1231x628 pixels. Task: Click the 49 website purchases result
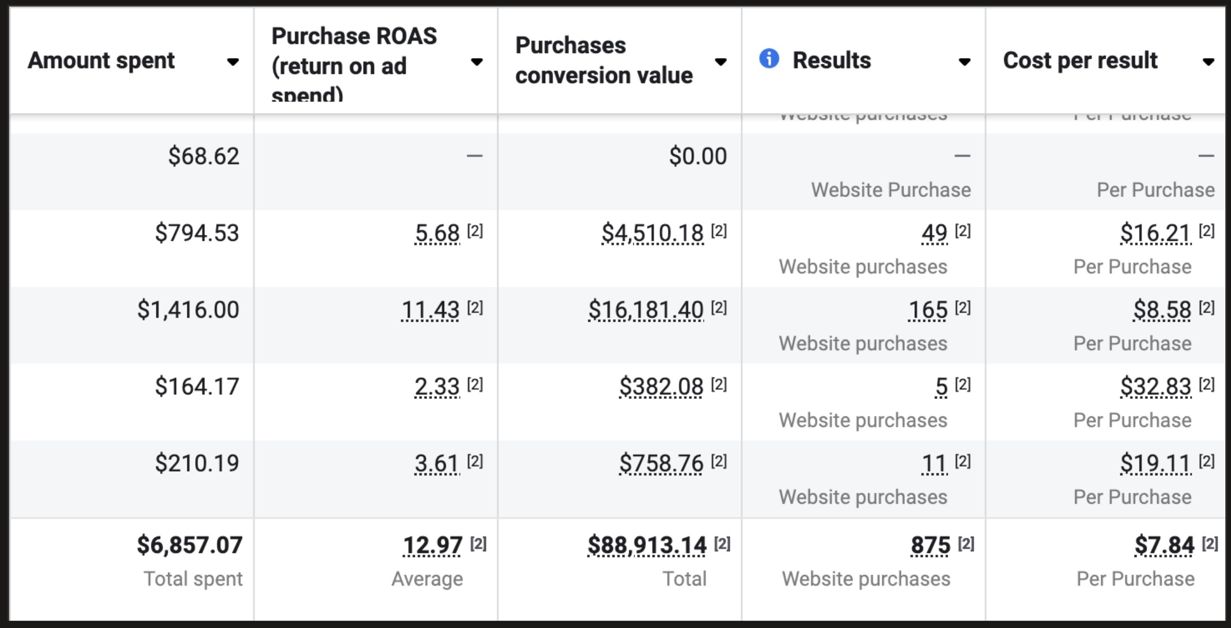click(934, 233)
